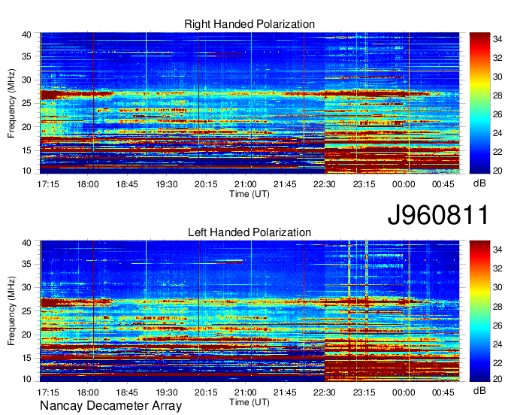
Task: Click the 23:15 time tick of Left Handed plot
Action: 364,392
